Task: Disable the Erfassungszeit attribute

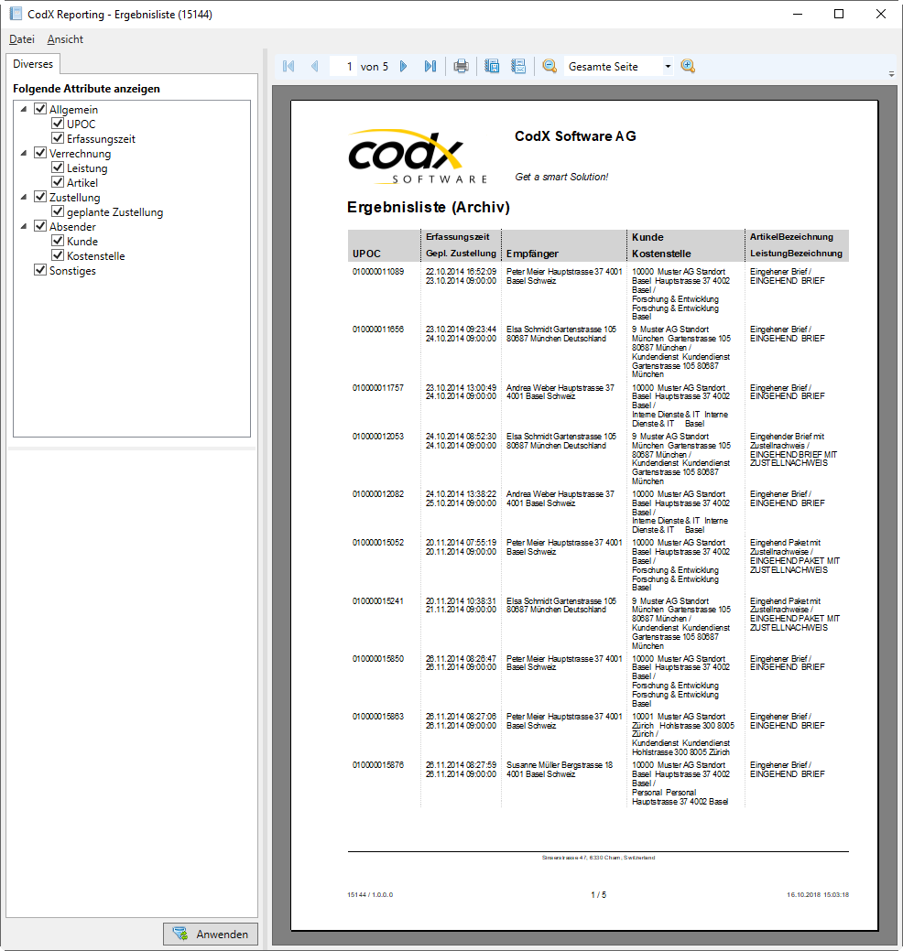Action: tap(58, 138)
